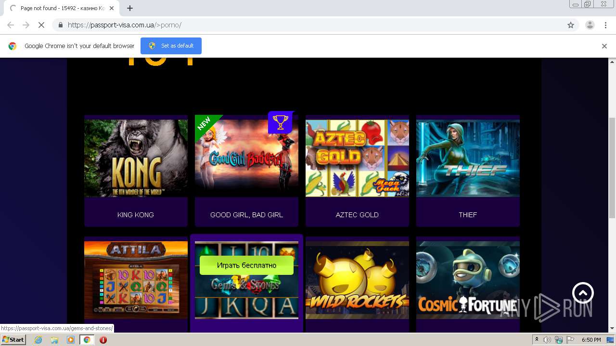Dismiss the default browser notification bar
Screen dimensions: 616x346
(604, 46)
